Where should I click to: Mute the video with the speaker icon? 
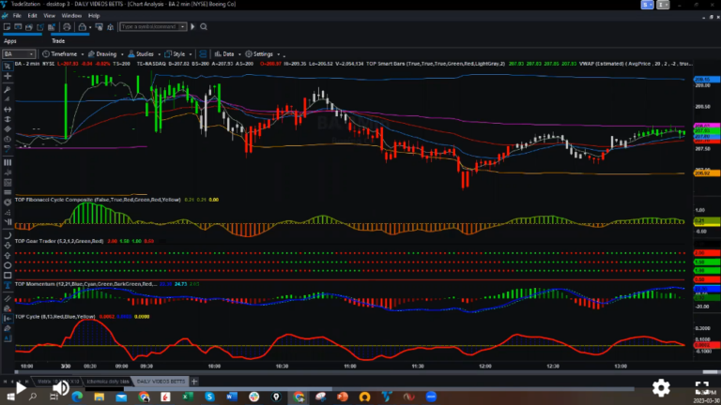tap(60, 386)
